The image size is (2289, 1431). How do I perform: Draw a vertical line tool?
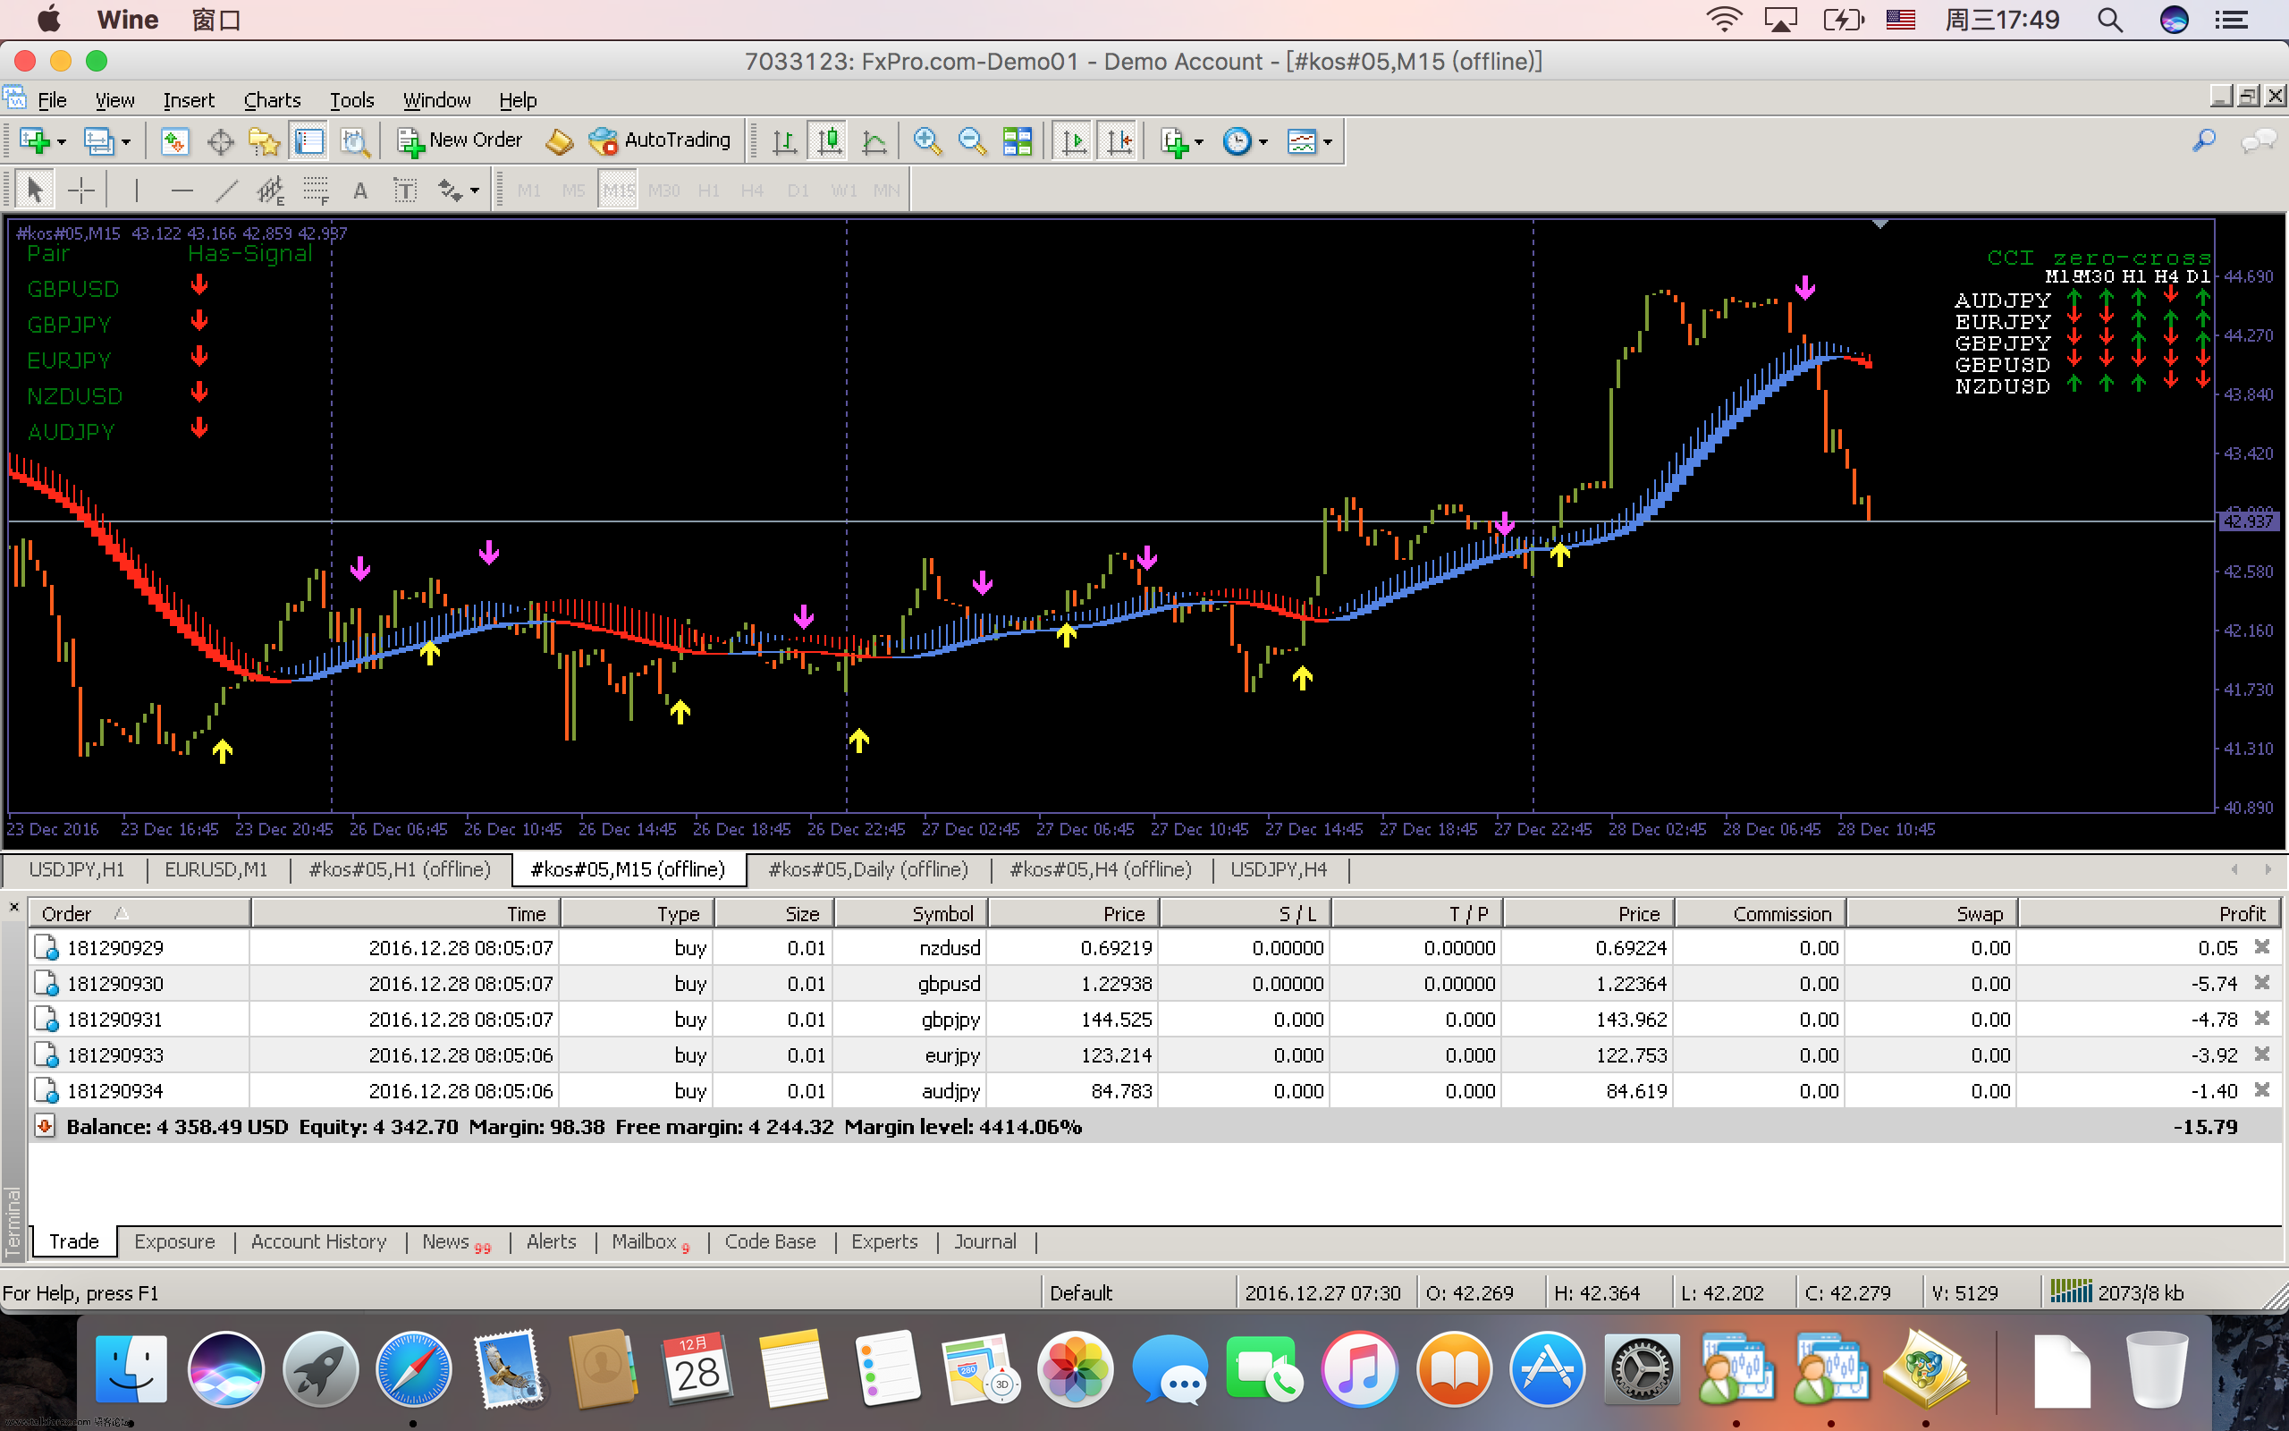136,191
